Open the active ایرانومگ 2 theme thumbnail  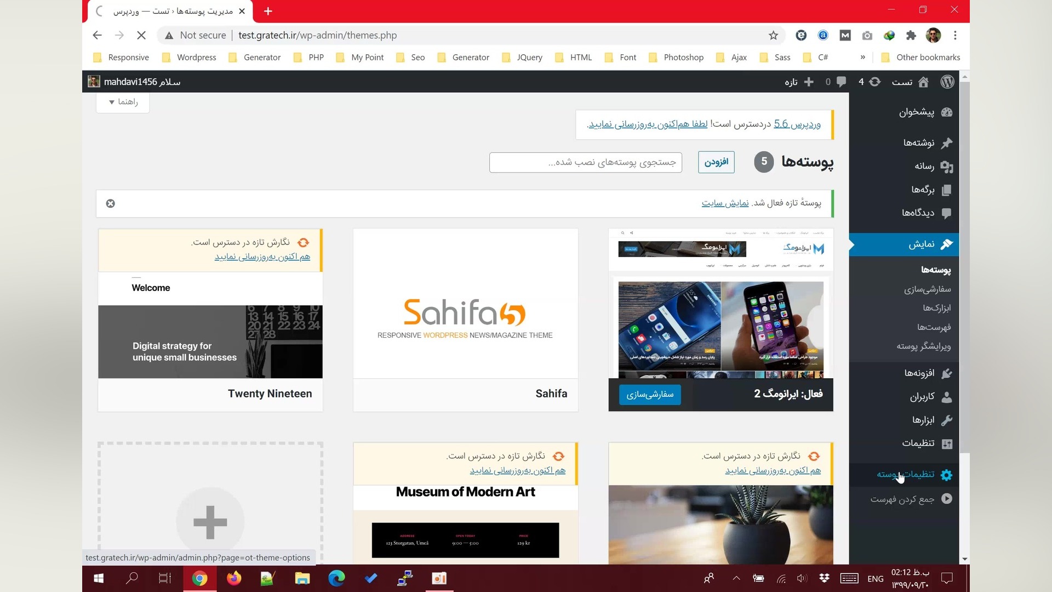click(x=721, y=304)
